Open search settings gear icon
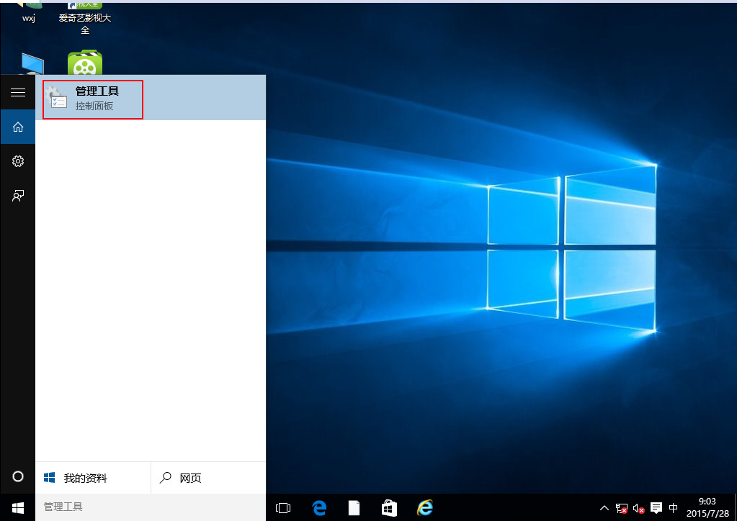This screenshot has height=521, width=737. tap(18, 161)
